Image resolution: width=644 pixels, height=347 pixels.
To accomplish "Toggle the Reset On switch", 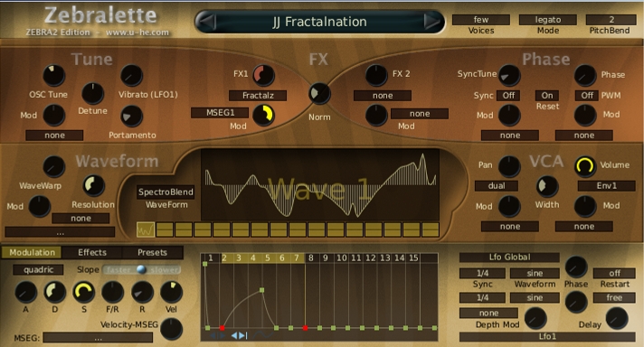I will (547, 96).
